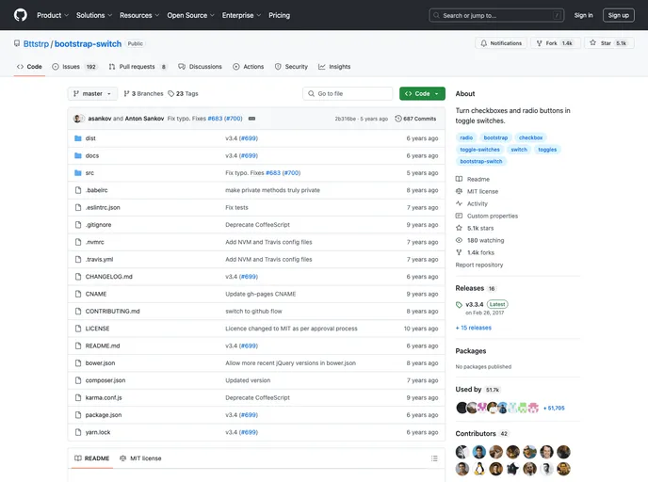648x482 pixels.
Task: Open the docs folder
Action: [x=92, y=155]
